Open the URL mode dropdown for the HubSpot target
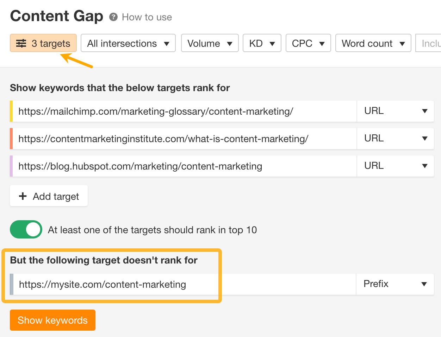The width and height of the screenshot is (441, 337). tap(395, 166)
